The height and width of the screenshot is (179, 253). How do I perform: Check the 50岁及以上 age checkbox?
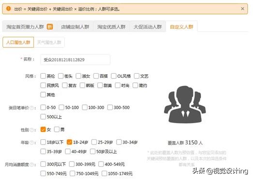pyautogui.click(x=92, y=151)
